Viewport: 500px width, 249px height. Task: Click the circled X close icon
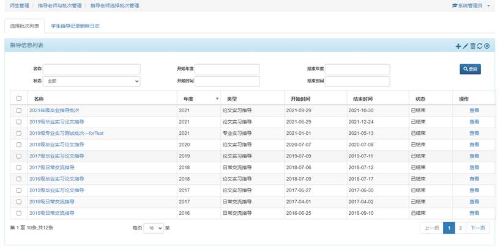point(487,46)
